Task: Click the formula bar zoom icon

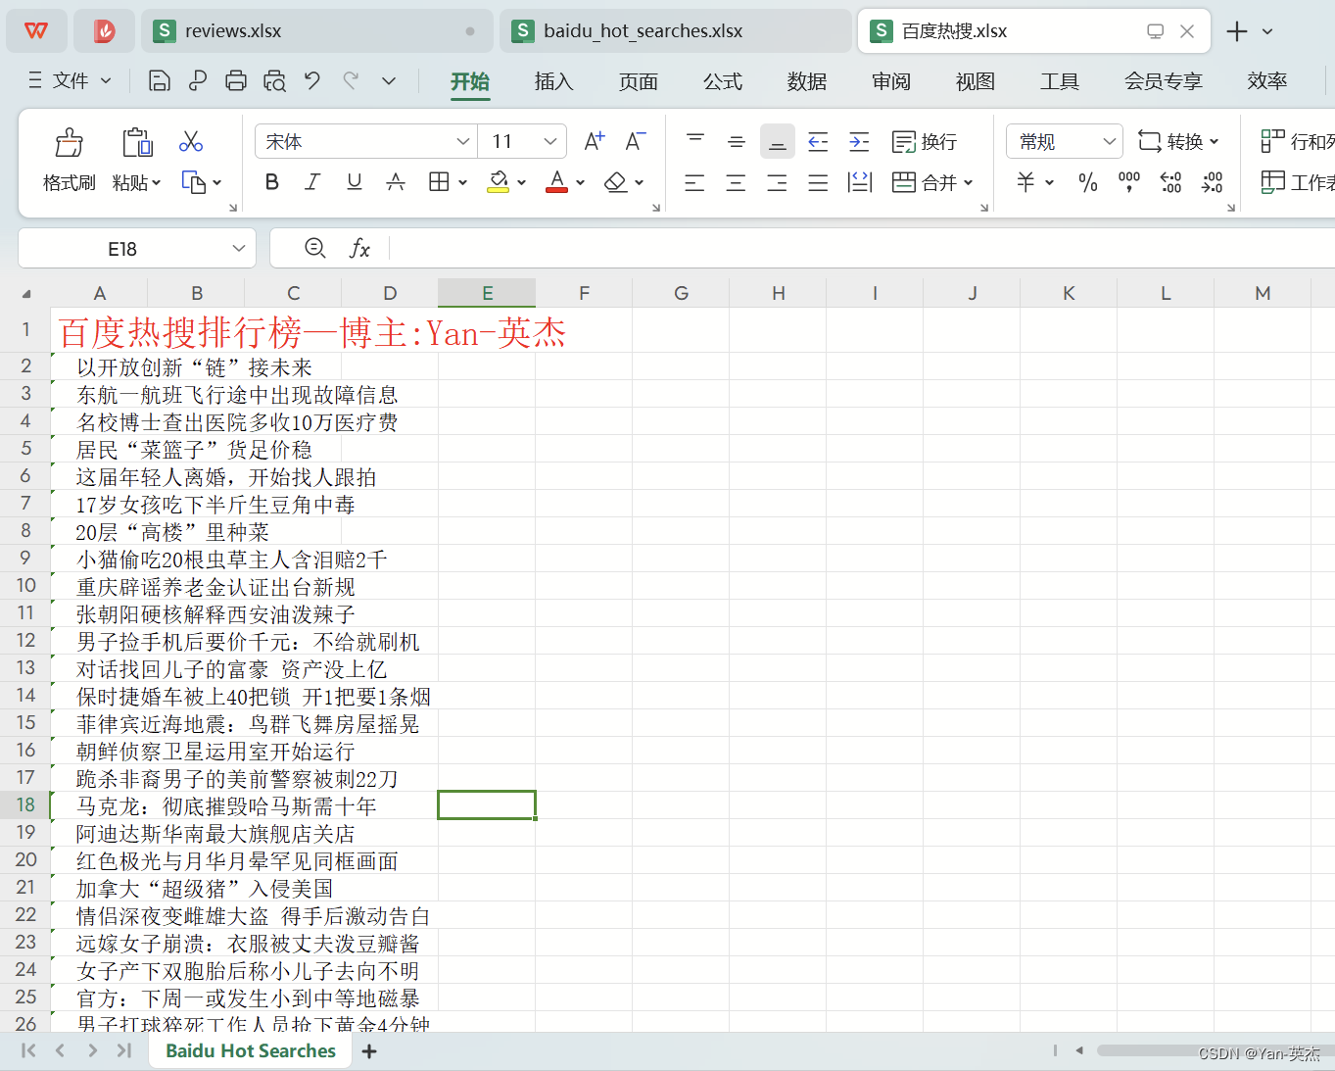Action: pyautogui.click(x=315, y=248)
